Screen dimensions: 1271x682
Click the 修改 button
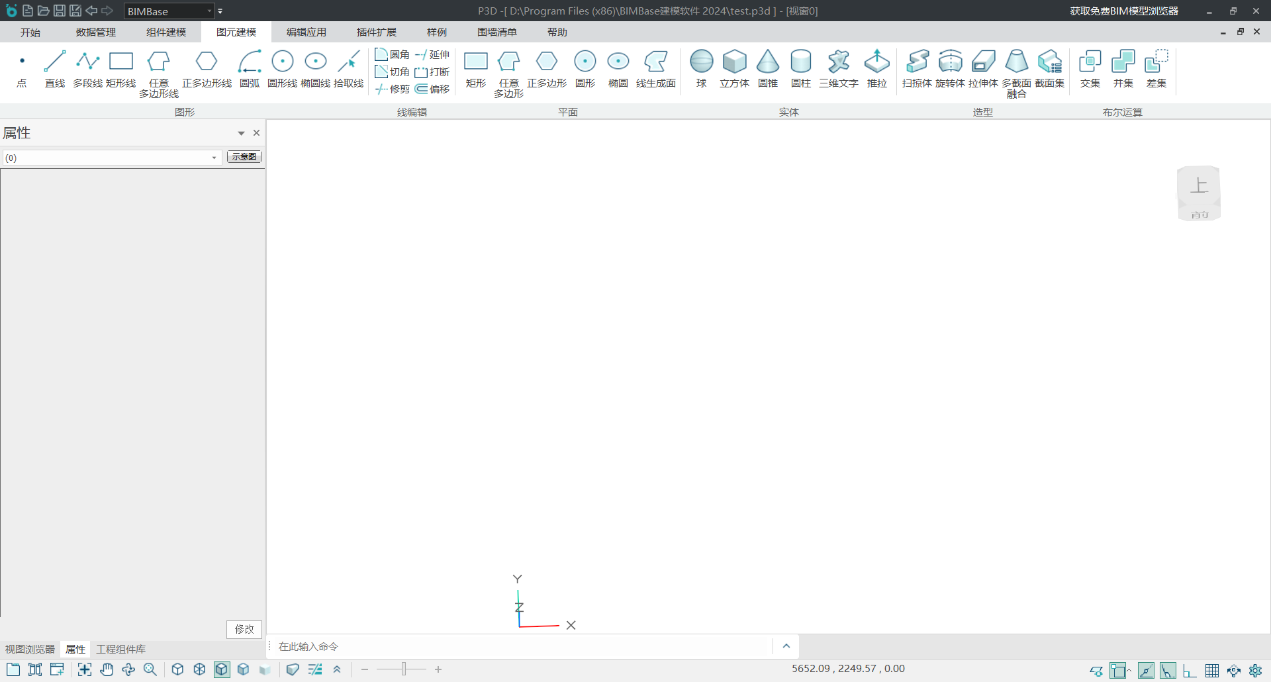coord(244,629)
